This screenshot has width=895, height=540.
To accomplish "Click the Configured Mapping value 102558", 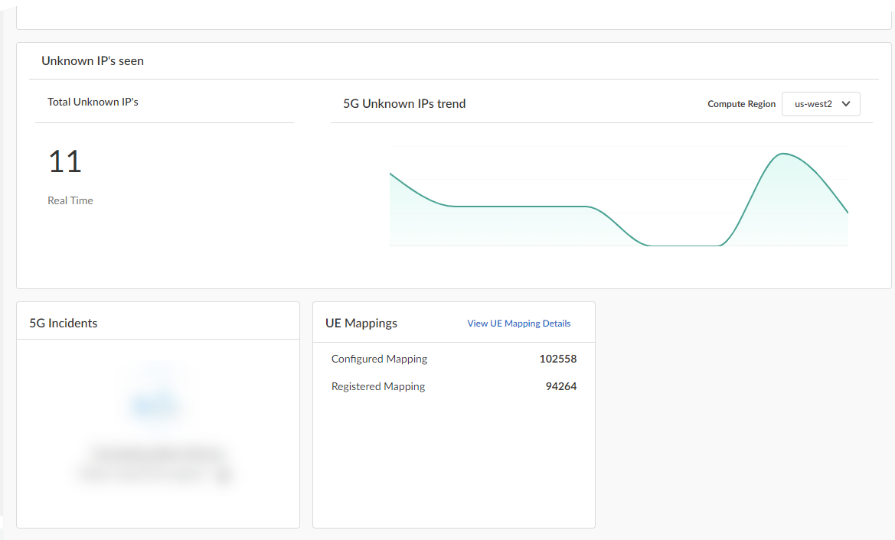I will 557,359.
